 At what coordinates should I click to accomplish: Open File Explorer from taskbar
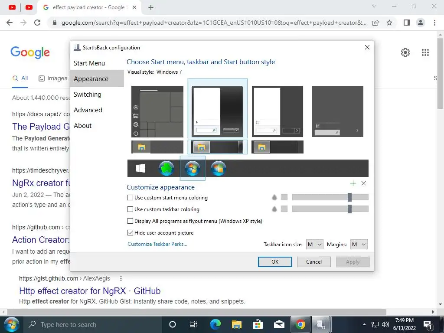click(x=236, y=324)
